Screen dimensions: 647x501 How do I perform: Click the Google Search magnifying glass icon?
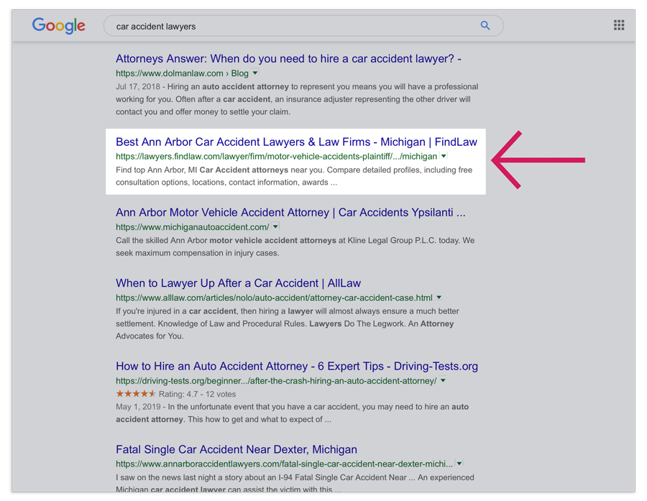(485, 25)
